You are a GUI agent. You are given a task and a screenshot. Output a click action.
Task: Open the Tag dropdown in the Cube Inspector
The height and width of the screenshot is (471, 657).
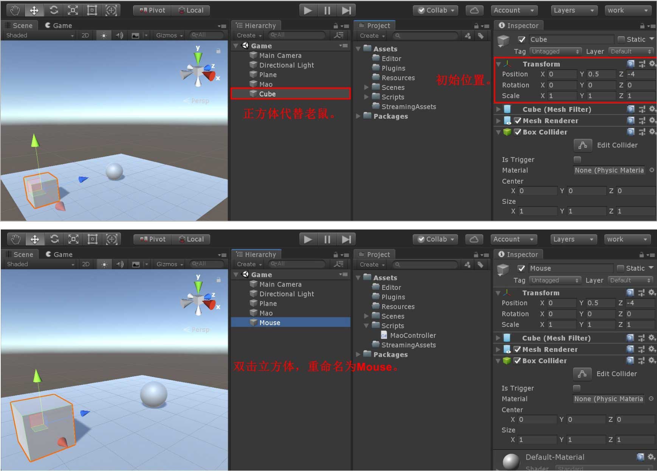[555, 51]
